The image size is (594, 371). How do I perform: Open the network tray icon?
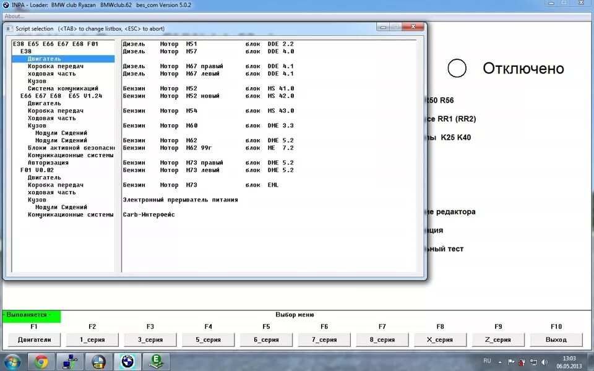click(x=533, y=362)
